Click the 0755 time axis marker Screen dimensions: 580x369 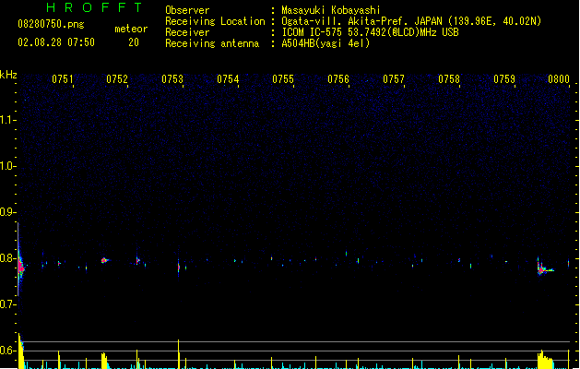[283, 79]
